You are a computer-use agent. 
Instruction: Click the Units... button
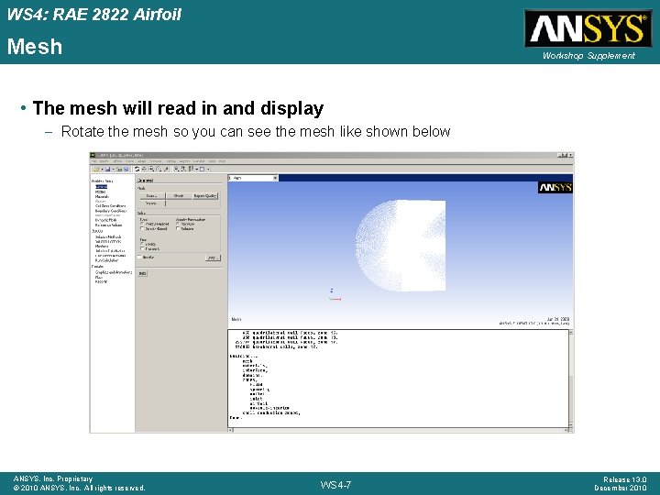(213, 258)
